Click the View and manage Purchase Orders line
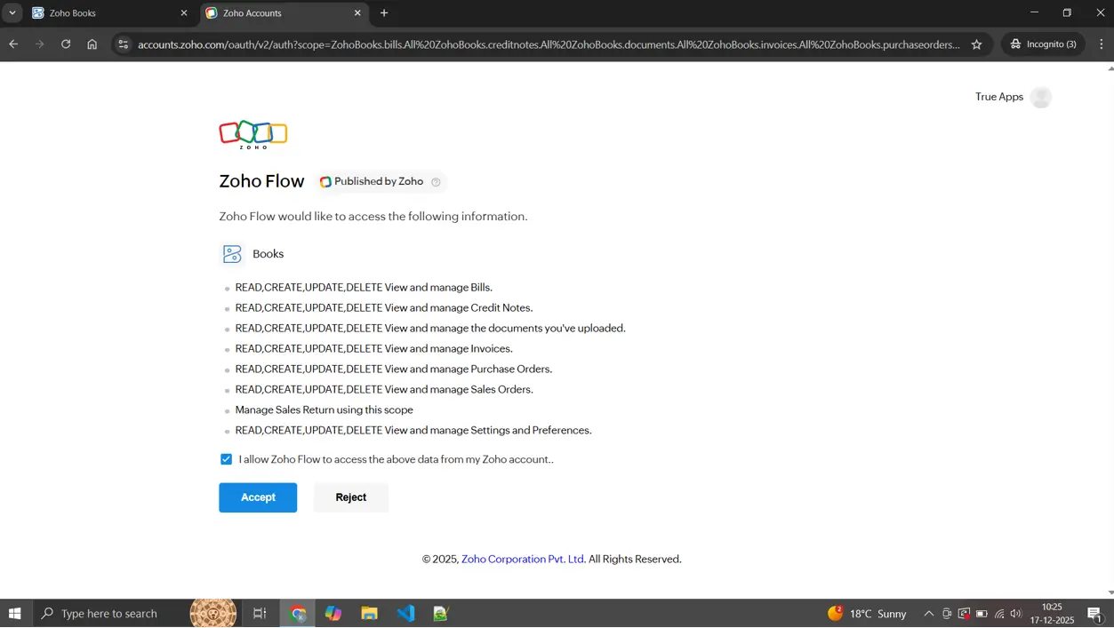Screen dimensions: 1114x628 tap(394, 370)
